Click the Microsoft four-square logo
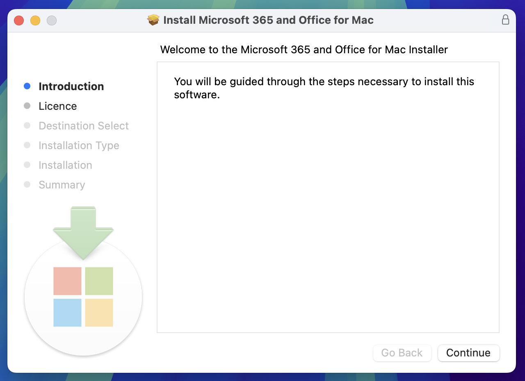Screen dimensions: 525x381 tap(83, 297)
